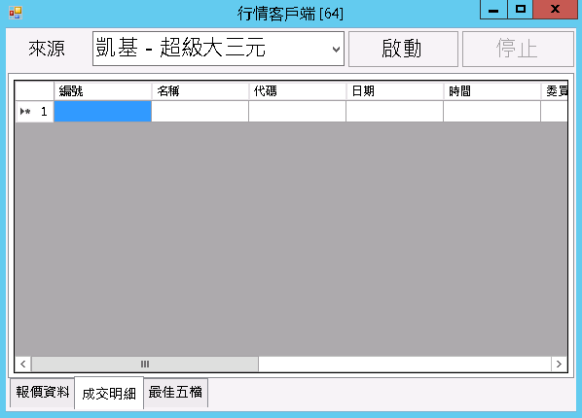Open the 最佳五檔 tab
582x418 pixels.
click(175, 393)
